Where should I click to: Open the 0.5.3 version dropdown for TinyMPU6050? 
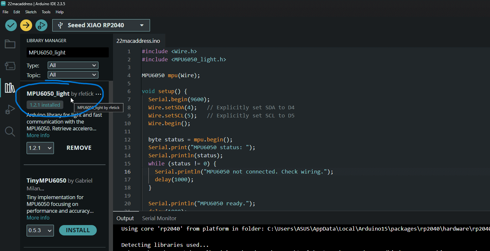pos(40,231)
